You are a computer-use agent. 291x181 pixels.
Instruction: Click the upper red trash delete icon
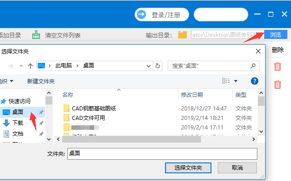[277, 67]
